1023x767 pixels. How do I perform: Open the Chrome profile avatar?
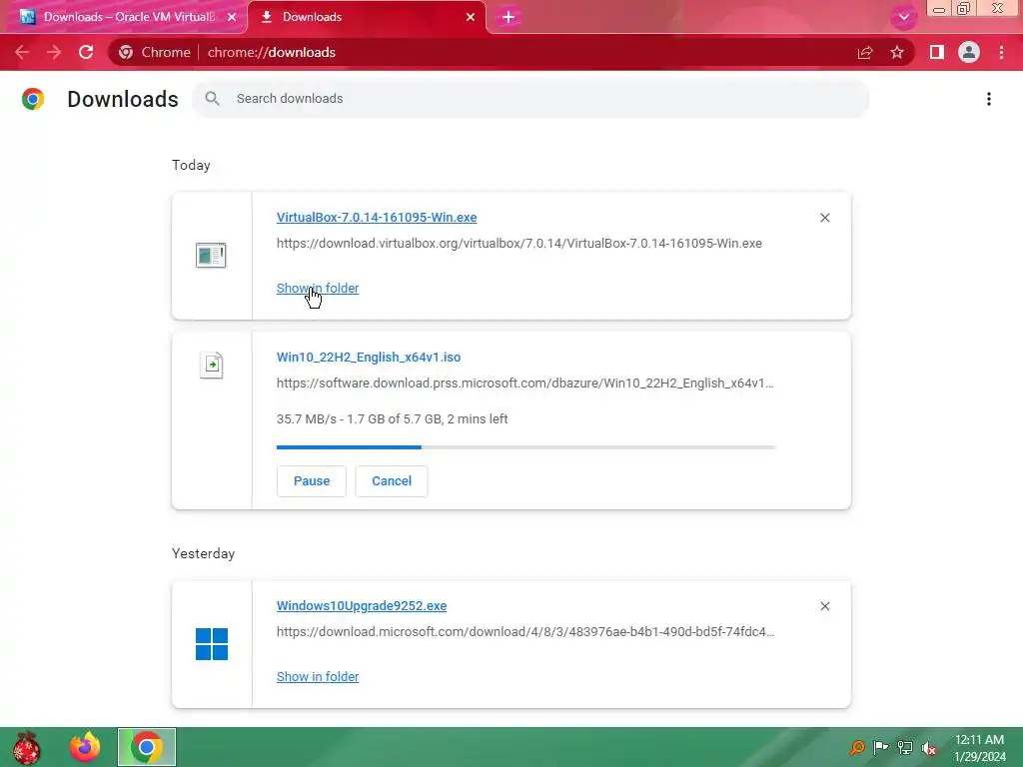coord(969,52)
